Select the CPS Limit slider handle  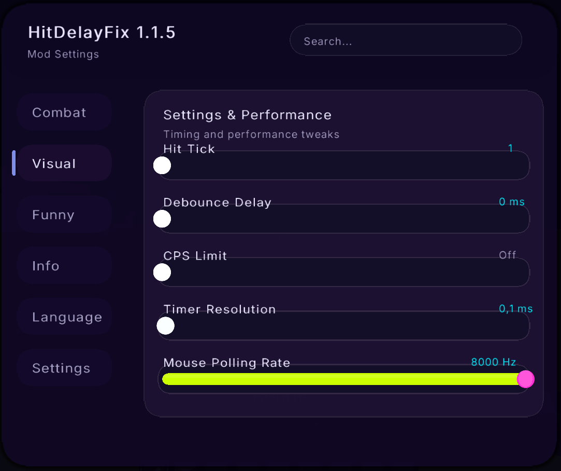162,273
